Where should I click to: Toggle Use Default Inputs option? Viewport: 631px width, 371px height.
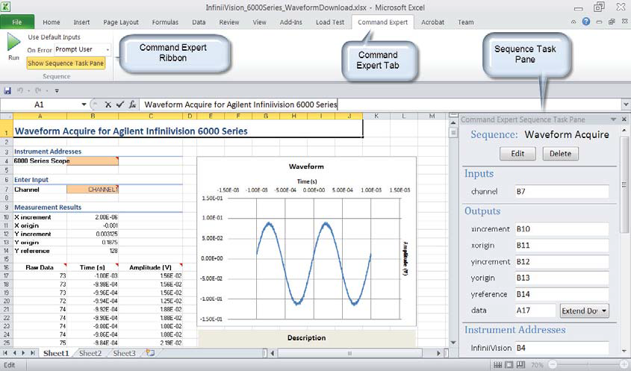[54, 37]
